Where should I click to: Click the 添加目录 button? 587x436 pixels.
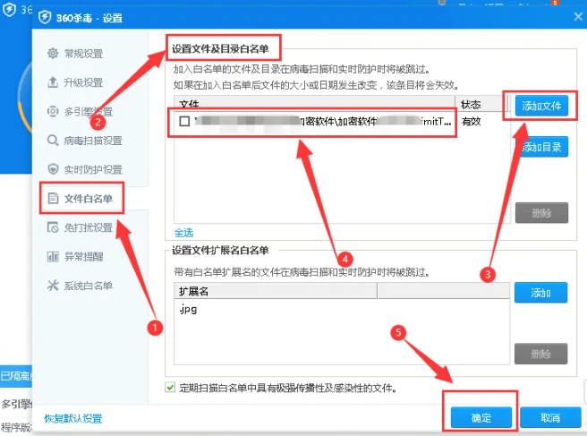point(541,147)
